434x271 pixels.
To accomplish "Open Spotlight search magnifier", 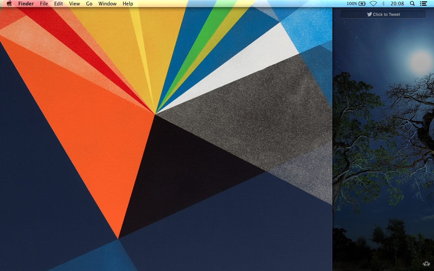I will click(412, 4).
